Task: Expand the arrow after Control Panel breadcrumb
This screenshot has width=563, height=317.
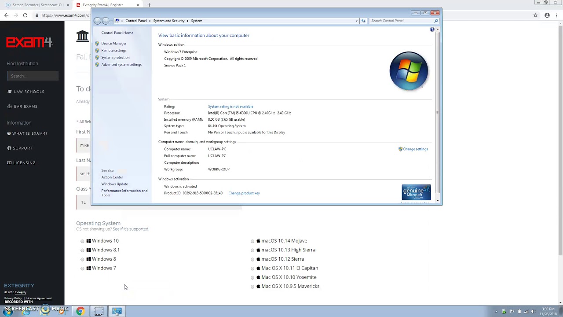Action: point(150,21)
